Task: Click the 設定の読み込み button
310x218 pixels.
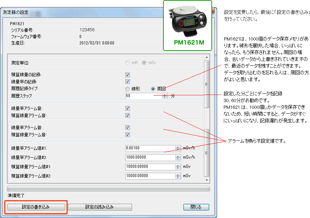Action: coord(100,207)
